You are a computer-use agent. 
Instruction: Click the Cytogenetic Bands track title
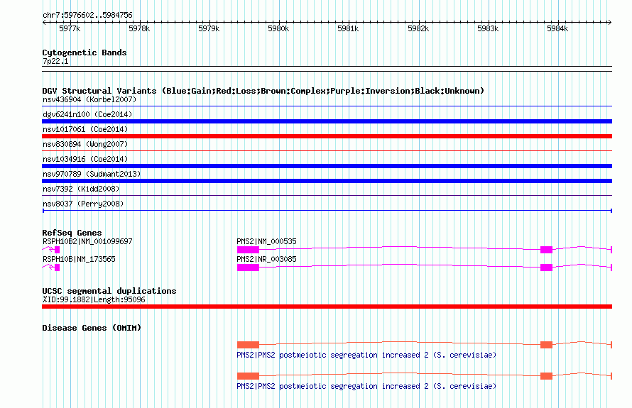click(x=85, y=53)
